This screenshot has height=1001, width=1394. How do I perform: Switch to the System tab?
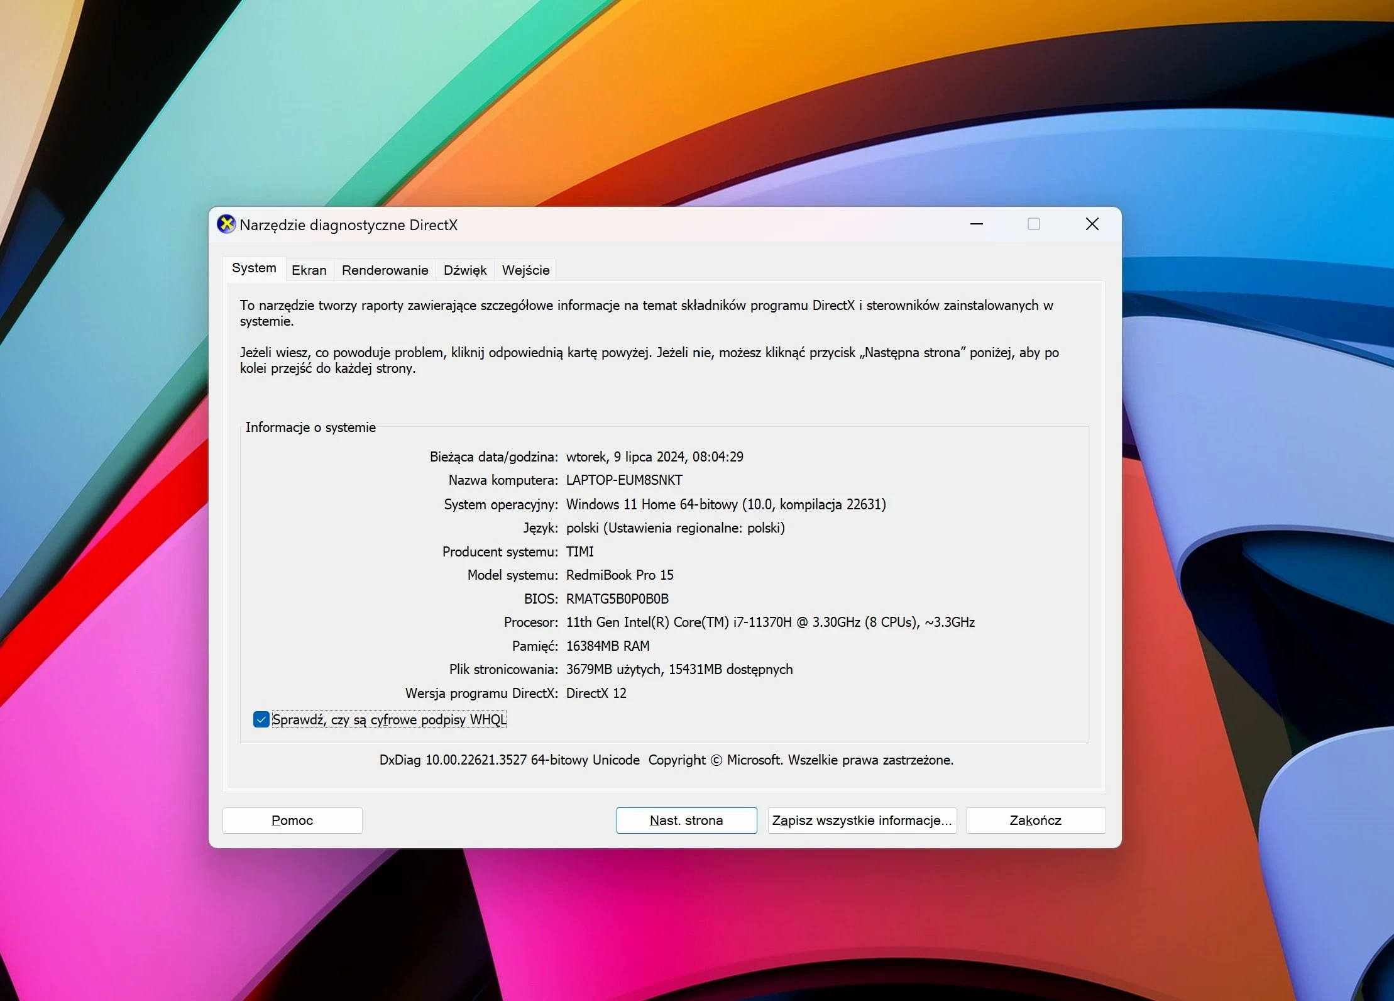[254, 268]
